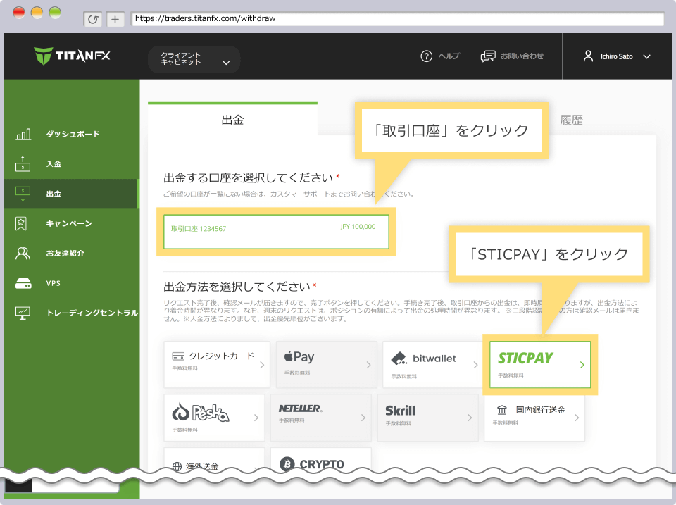Open トレーディングセントラル in the sidebar
Viewport: 676px width, 505px height.
pos(92,313)
